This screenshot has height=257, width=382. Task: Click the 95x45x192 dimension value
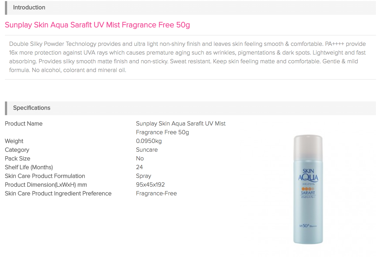[x=150, y=185]
